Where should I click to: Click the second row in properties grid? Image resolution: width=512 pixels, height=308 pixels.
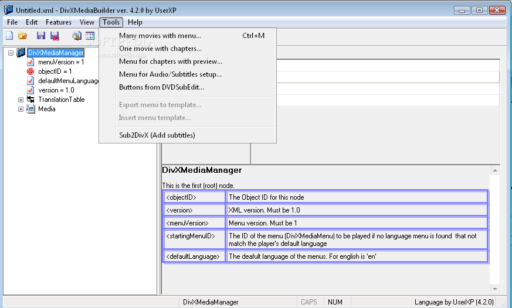pyautogui.click(x=388, y=77)
